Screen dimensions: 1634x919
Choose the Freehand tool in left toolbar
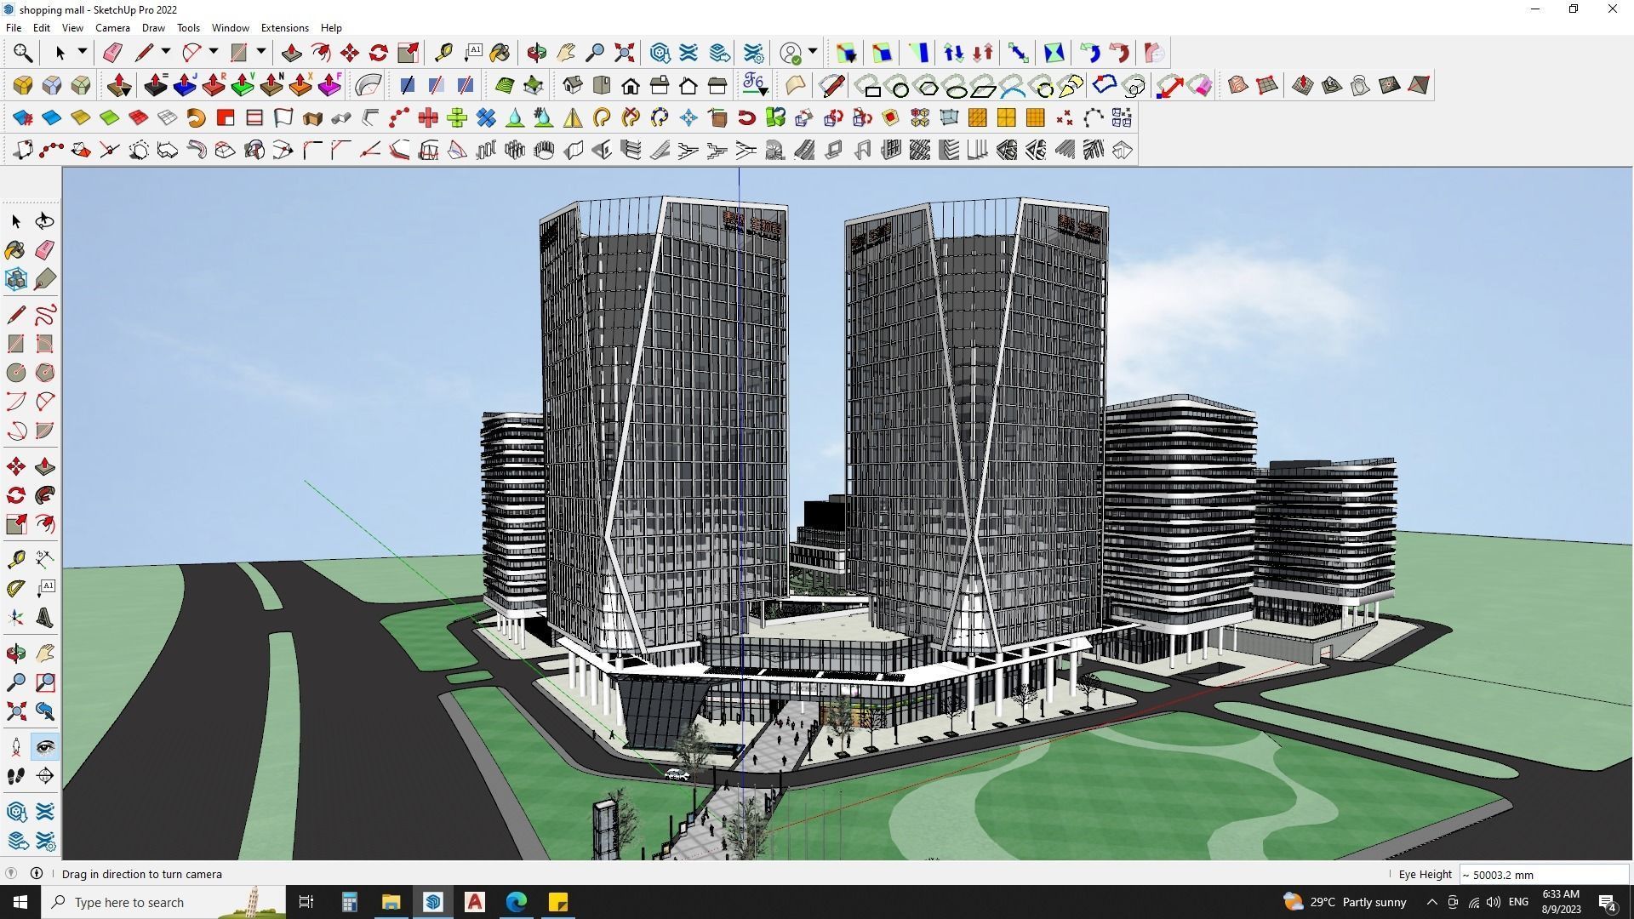[45, 315]
